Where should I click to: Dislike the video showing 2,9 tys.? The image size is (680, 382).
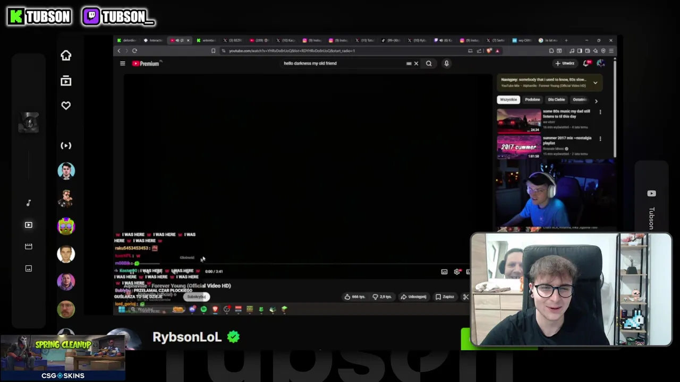382,297
